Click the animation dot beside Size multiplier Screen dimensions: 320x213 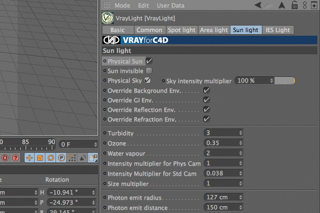105,184
